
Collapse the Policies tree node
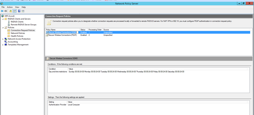[3, 27]
